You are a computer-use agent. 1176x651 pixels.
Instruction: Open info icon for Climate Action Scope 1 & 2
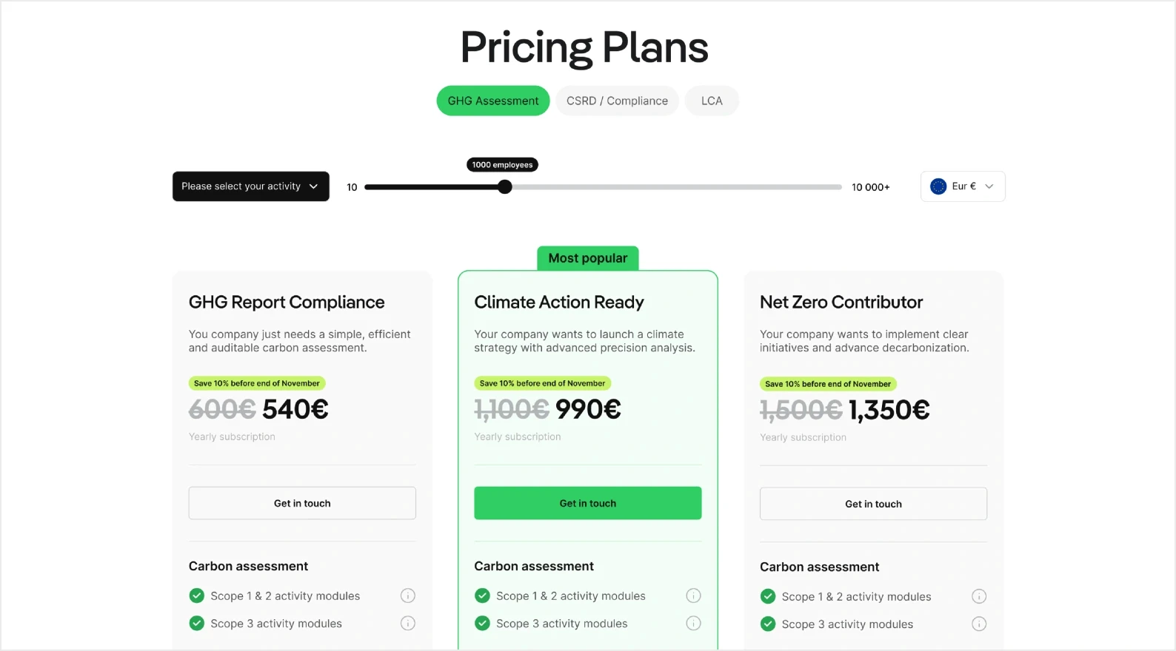click(x=693, y=596)
